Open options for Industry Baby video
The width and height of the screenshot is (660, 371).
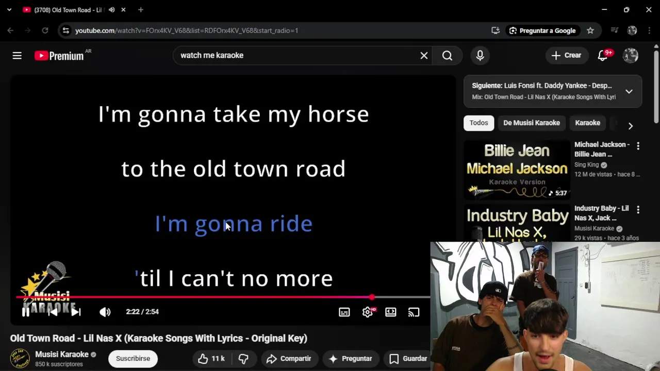pos(638,210)
